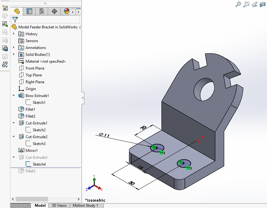
Task: Switch to the PropertyManager panel icon
Action: click(29, 11)
